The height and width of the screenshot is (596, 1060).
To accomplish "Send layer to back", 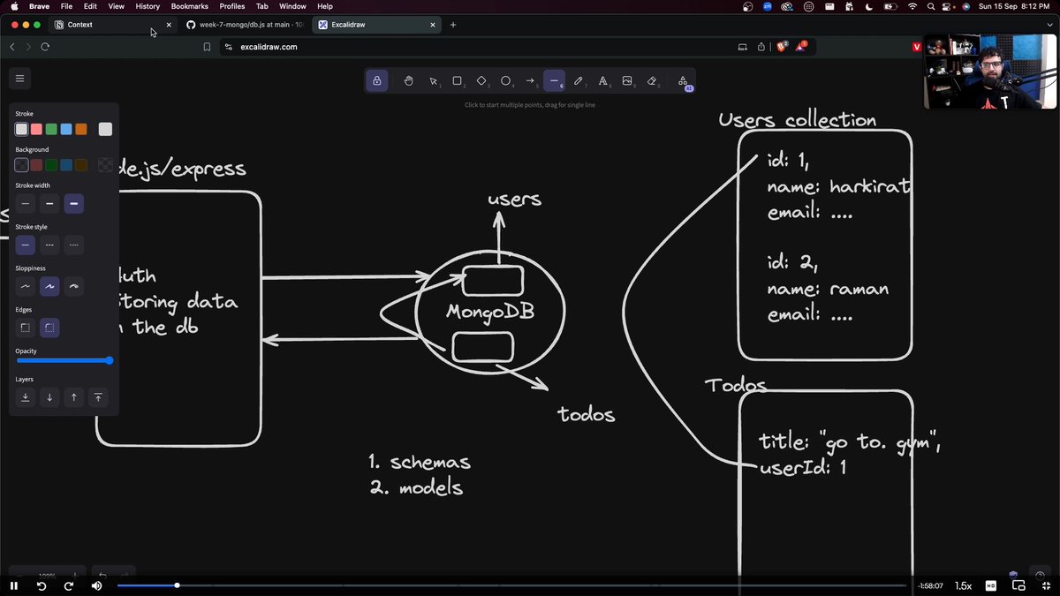I will point(26,397).
